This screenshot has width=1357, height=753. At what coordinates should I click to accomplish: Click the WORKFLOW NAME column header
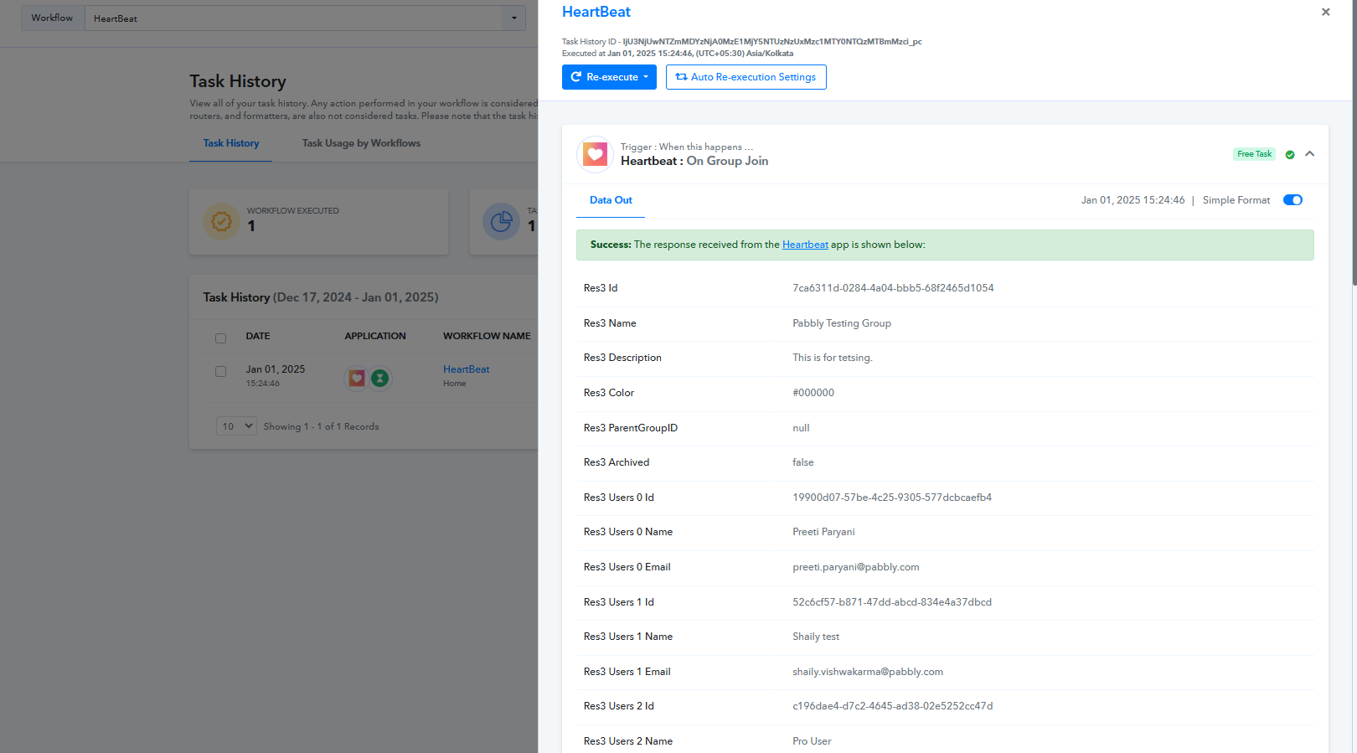tap(487, 336)
